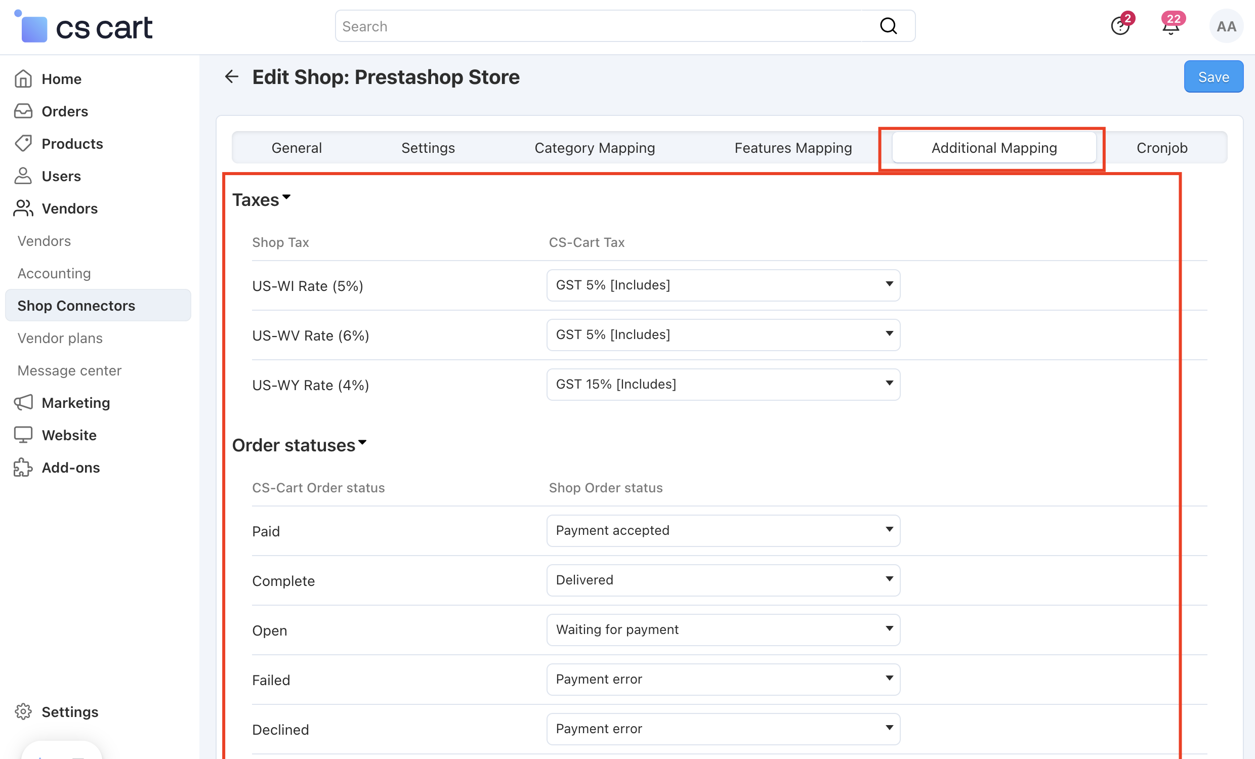The width and height of the screenshot is (1255, 759).
Task: Open the US-WY Rate tax dropdown
Action: (723, 384)
